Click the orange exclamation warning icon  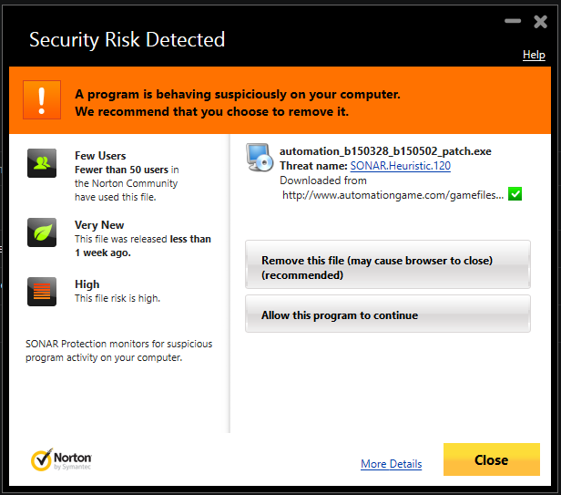[x=42, y=100]
